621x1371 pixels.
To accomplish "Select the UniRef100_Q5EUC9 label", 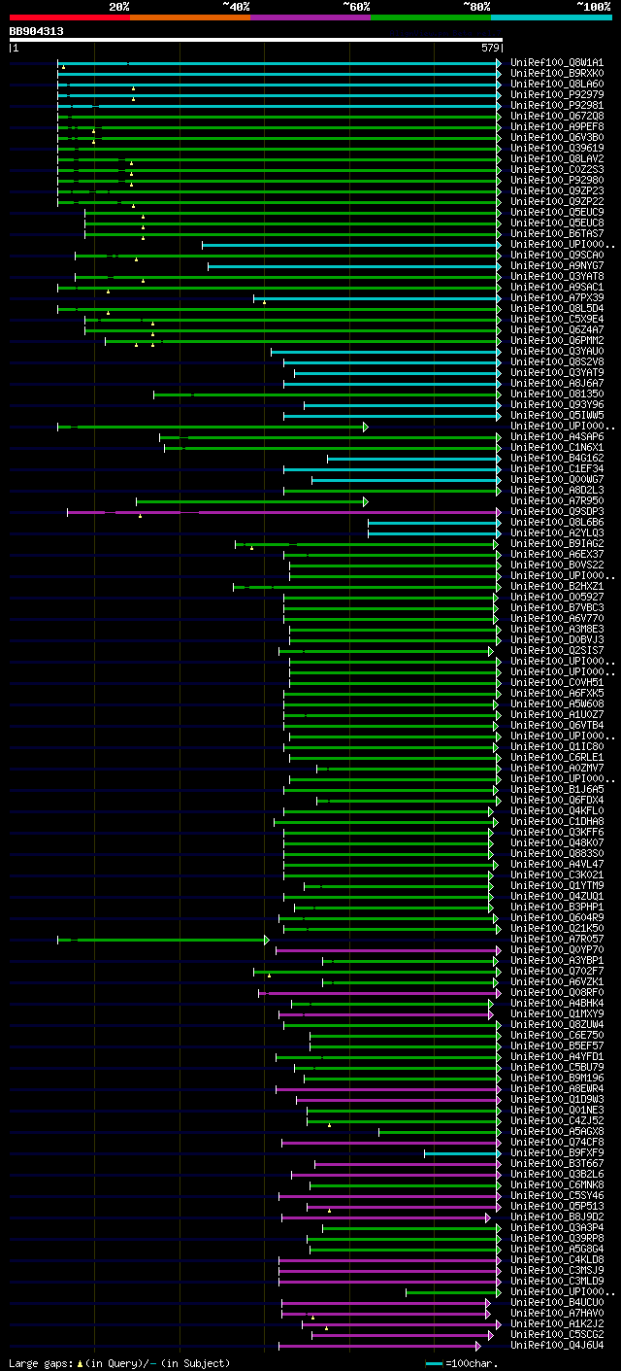I will click(x=557, y=213).
